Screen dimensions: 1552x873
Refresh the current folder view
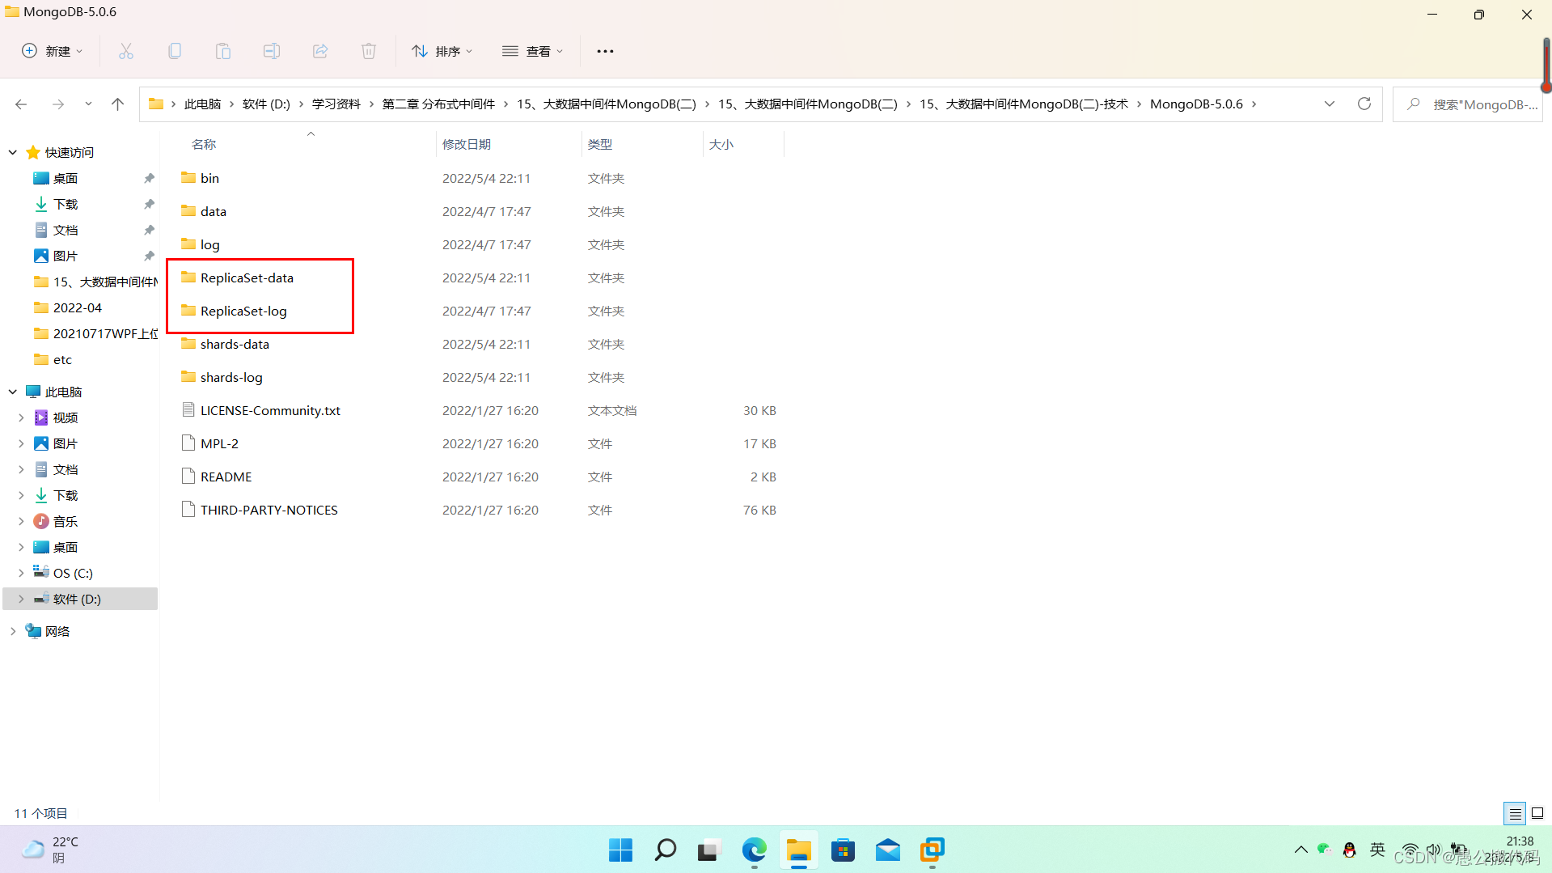[x=1364, y=104]
